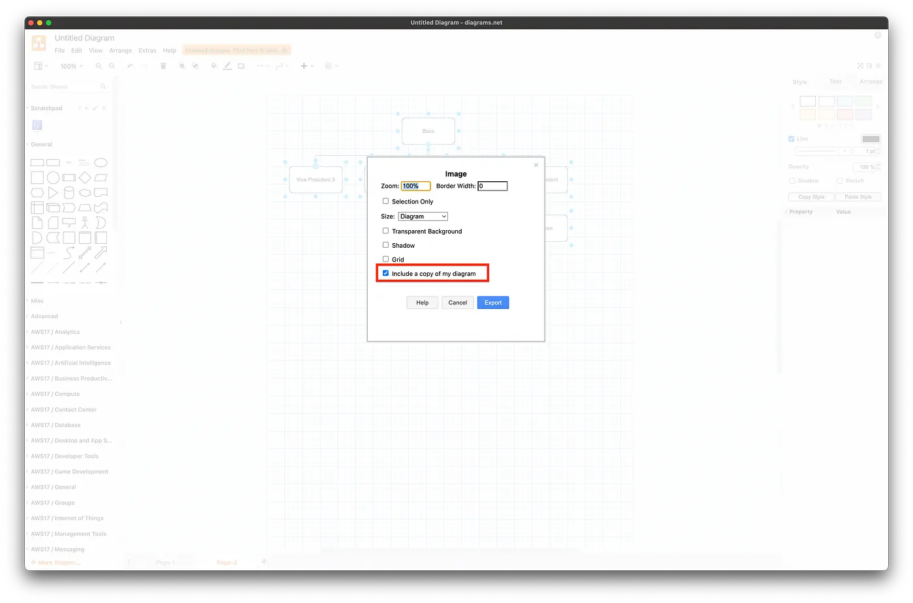
Task: Click the Export button
Action: 492,302
